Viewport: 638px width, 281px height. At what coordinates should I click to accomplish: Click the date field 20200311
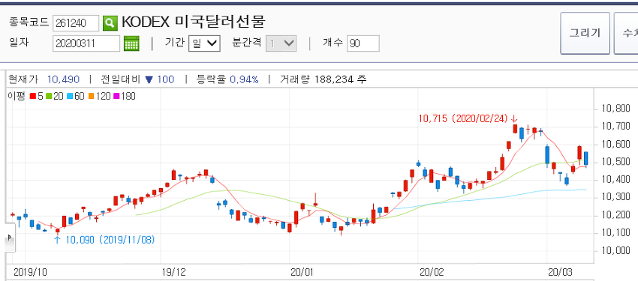click(86, 43)
